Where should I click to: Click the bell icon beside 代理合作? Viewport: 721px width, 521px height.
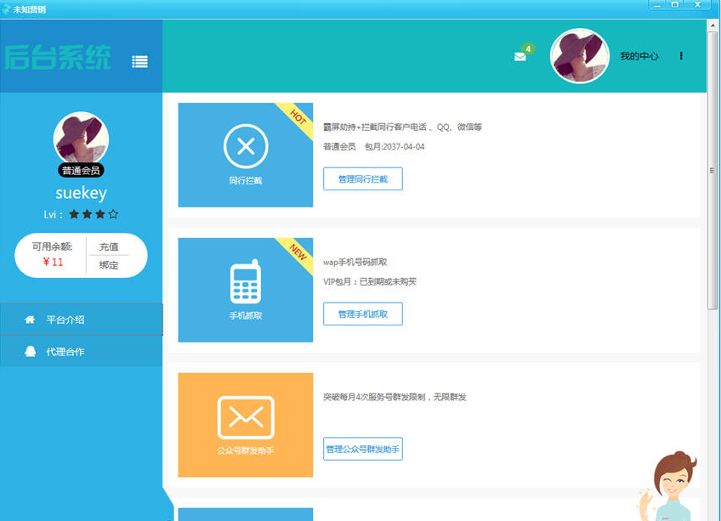(x=30, y=352)
